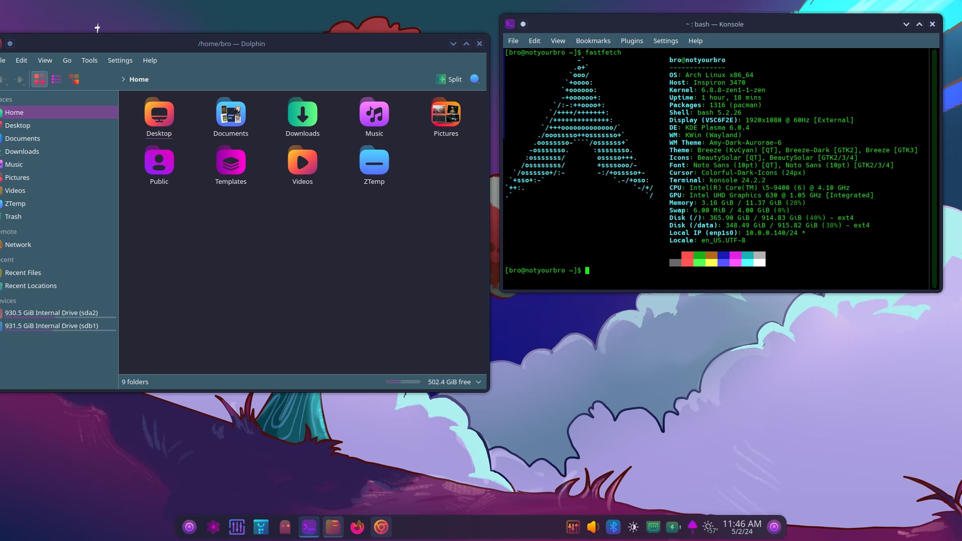Open the Go menu in Dolphin
This screenshot has width=962, height=541.
pyautogui.click(x=67, y=60)
